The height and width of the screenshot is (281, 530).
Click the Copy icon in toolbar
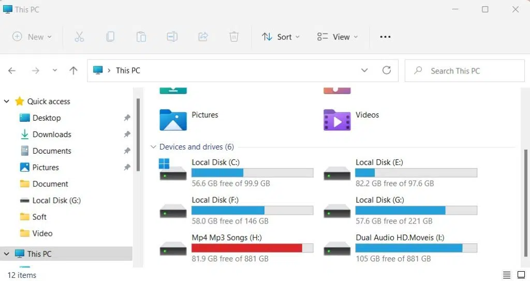pyautogui.click(x=110, y=37)
